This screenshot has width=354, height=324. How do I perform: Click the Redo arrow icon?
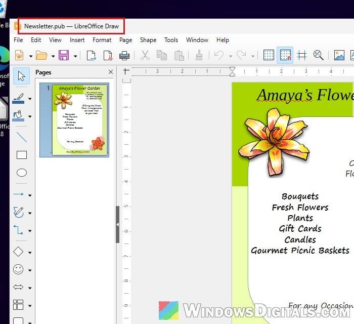pos(241,55)
